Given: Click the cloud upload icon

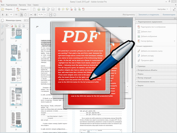Looking at the screenshot, I should coord(39,9).
